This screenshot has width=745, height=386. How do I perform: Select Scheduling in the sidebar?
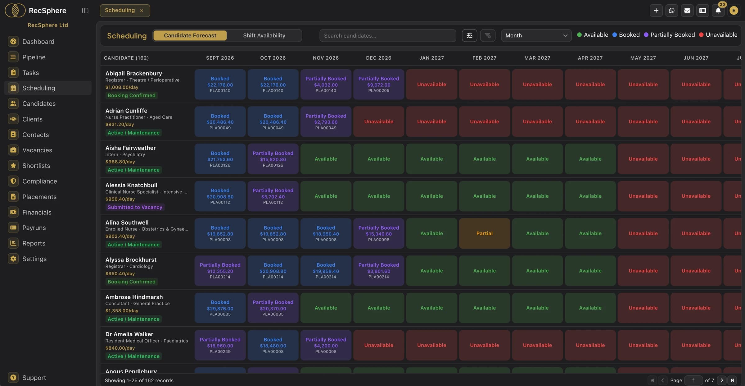[x=47, y=88]
